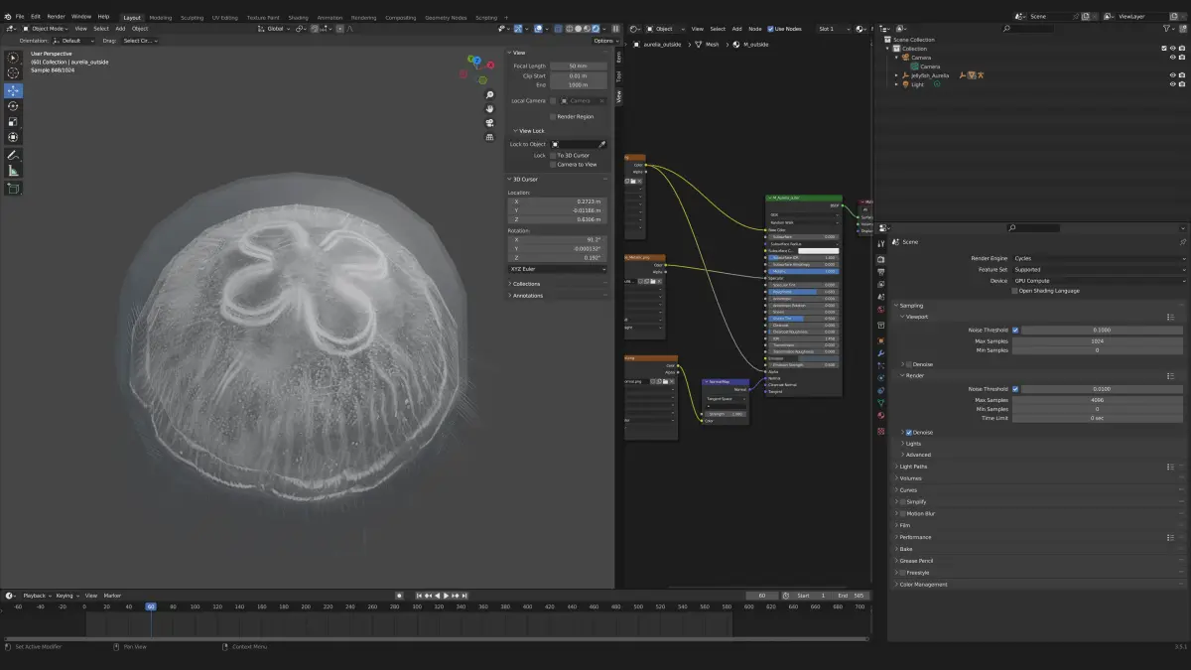Enable the Render Region checkbox
Screen dimensions: 1191x670
[553, 116]
